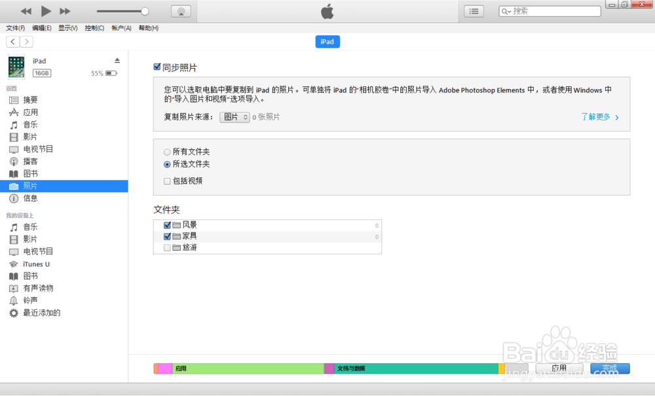The width and height of the screenshot is (655, 396).
Task: Select the 应用 apps section in settings sidebar
Action: [31, 112]
